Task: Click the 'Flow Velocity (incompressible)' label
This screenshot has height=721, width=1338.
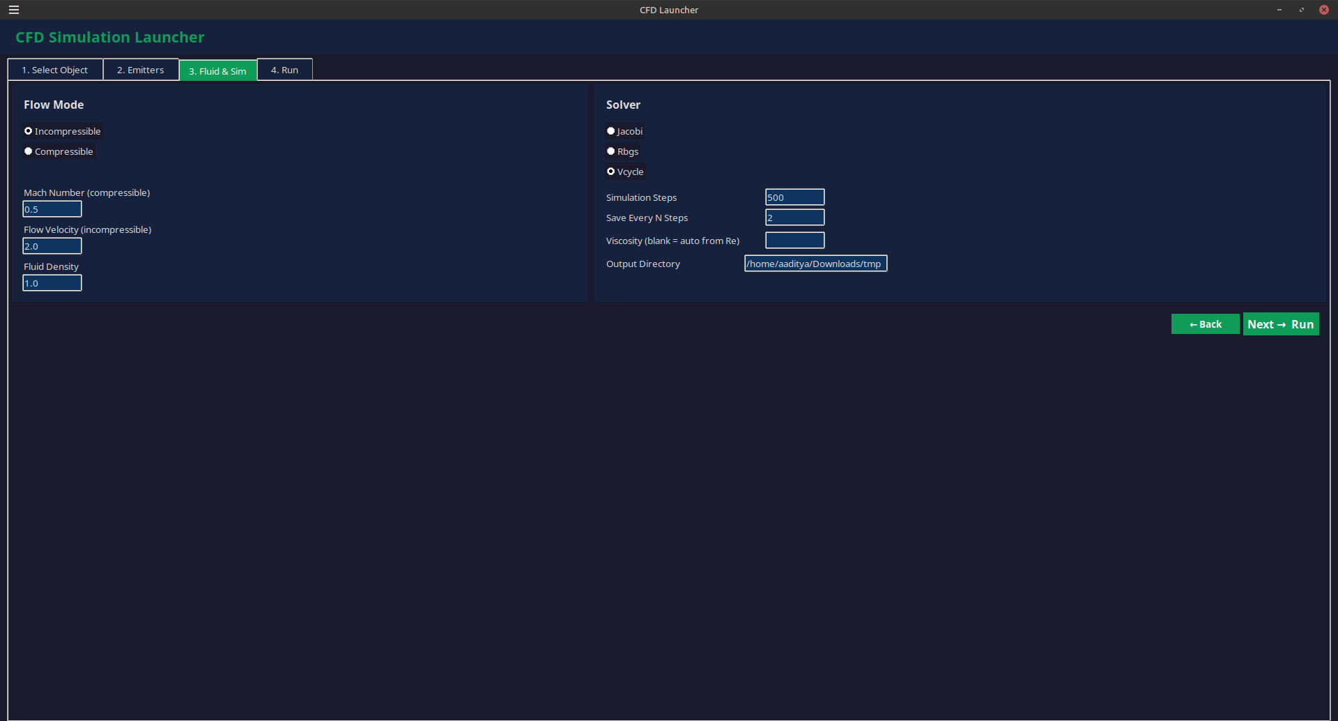Action: [88, 229]
